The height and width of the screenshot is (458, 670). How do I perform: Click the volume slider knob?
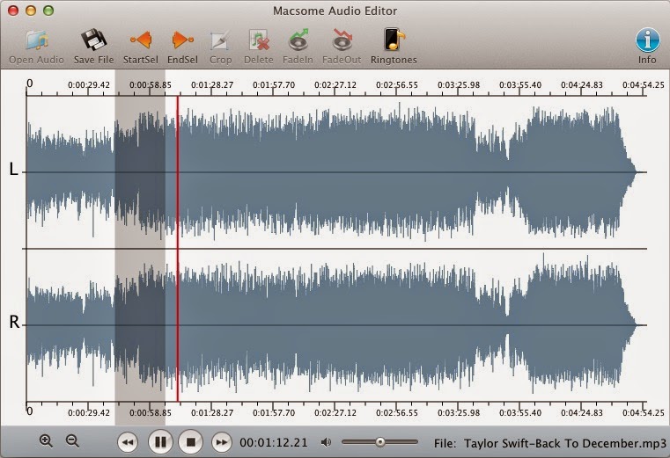click(379, 442)
